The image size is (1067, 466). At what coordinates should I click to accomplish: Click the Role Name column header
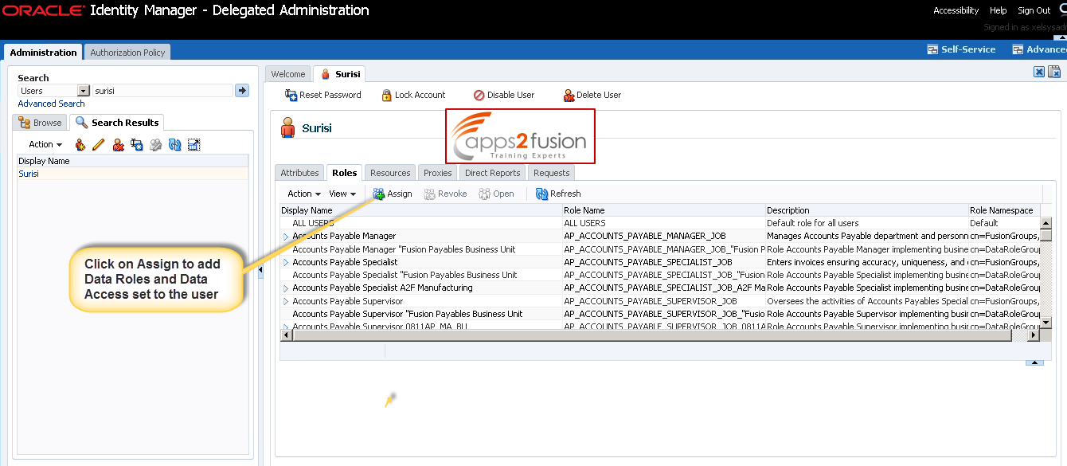(663, 210)
